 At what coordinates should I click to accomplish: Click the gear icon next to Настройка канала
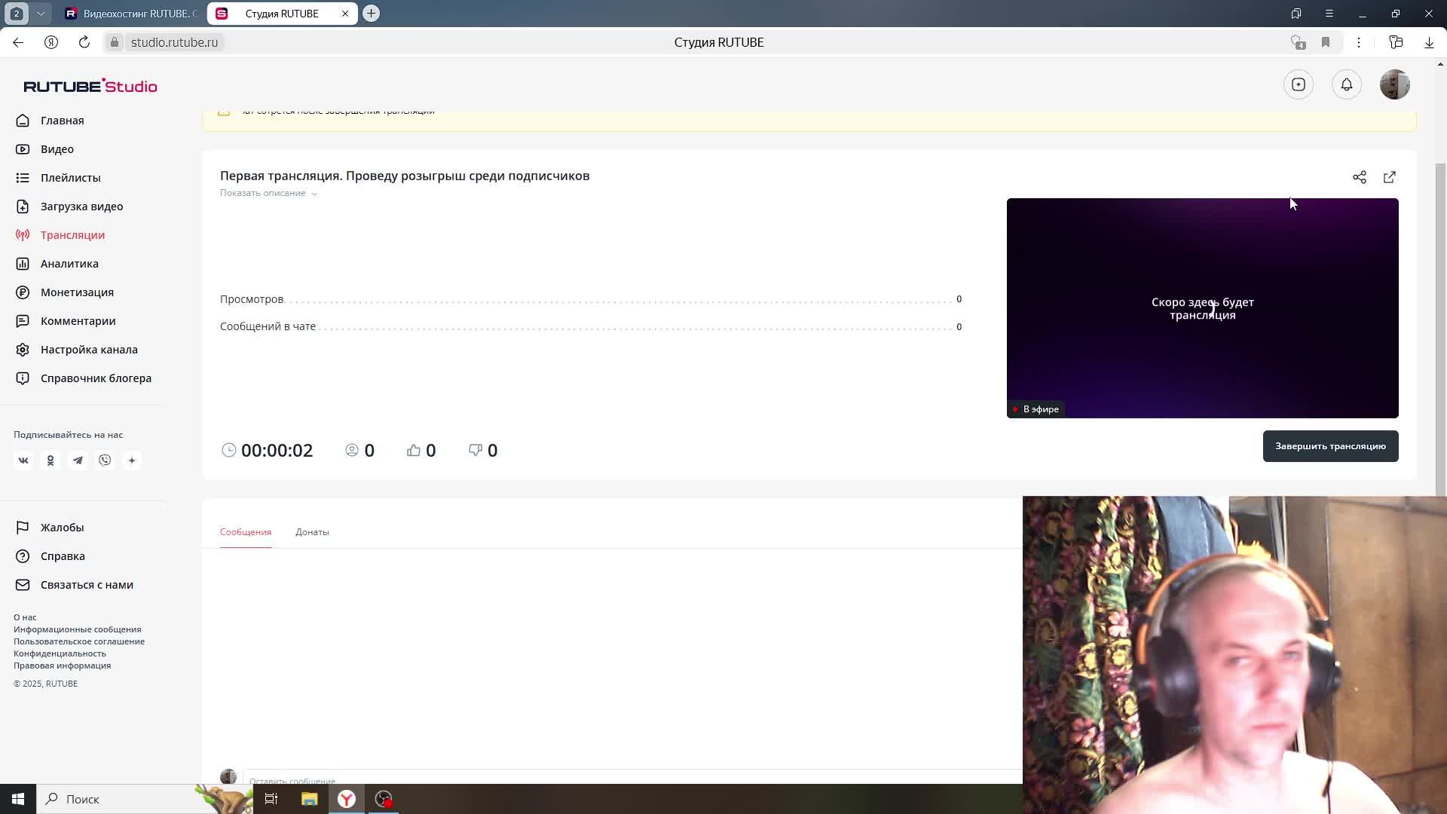click(x=23, y=350)
